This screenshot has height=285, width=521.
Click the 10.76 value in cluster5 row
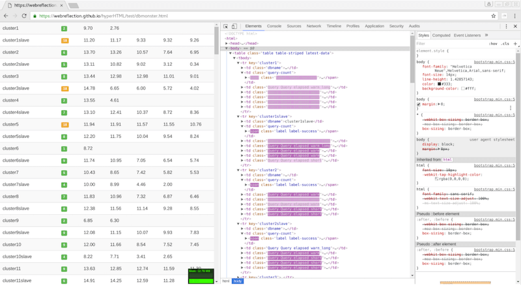pyautogui.click(x=195, y=124)
